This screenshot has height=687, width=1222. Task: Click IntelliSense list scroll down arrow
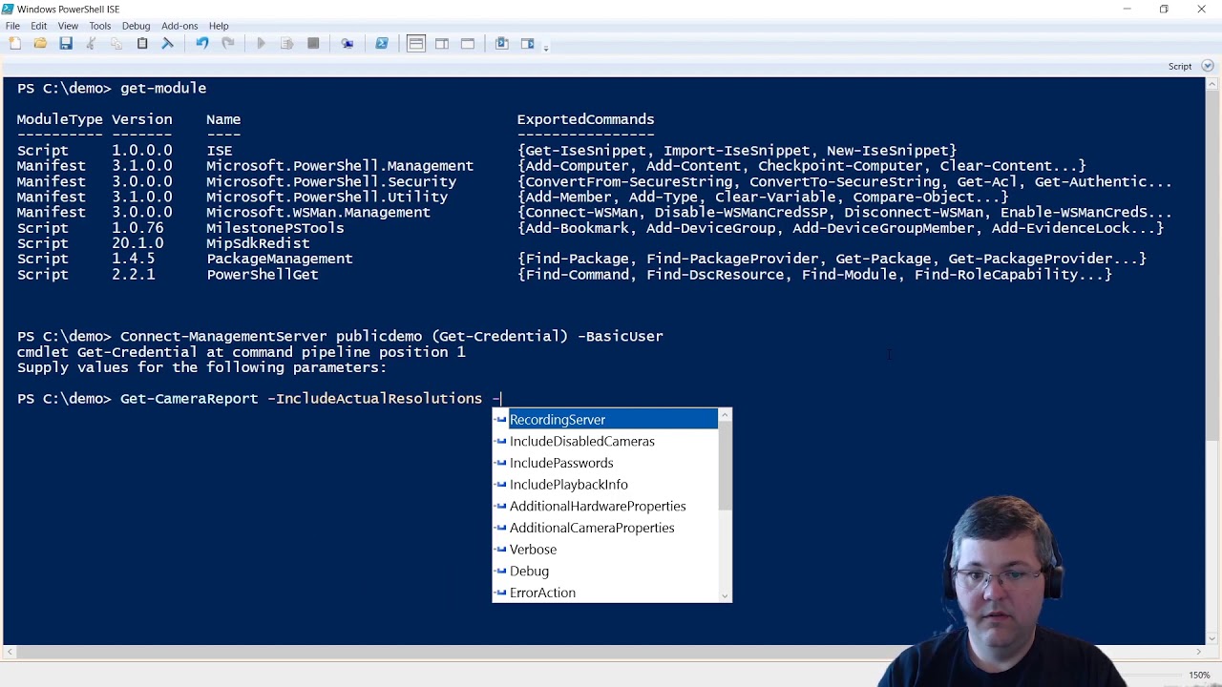point(725,596)
